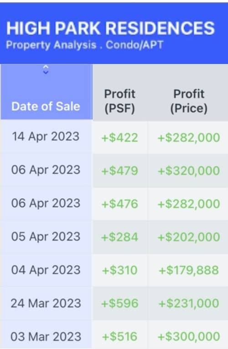
Task: Click the +$479 PSF profit value
Action: tap(120, 171)
